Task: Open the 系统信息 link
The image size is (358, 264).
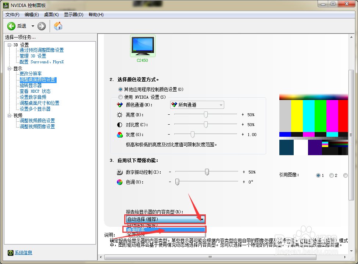Action: 24,253
